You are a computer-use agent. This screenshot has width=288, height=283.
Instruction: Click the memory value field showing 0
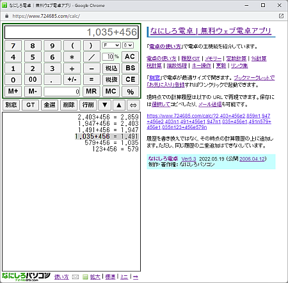click(x=62, y=91)
